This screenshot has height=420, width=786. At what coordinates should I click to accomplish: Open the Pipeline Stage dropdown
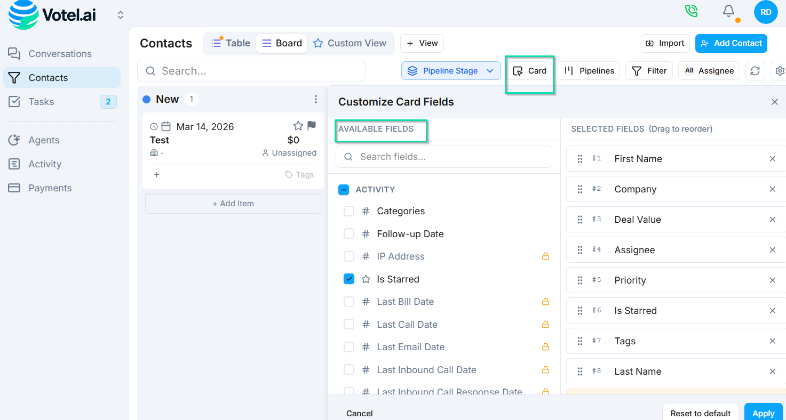pos(451,70)
